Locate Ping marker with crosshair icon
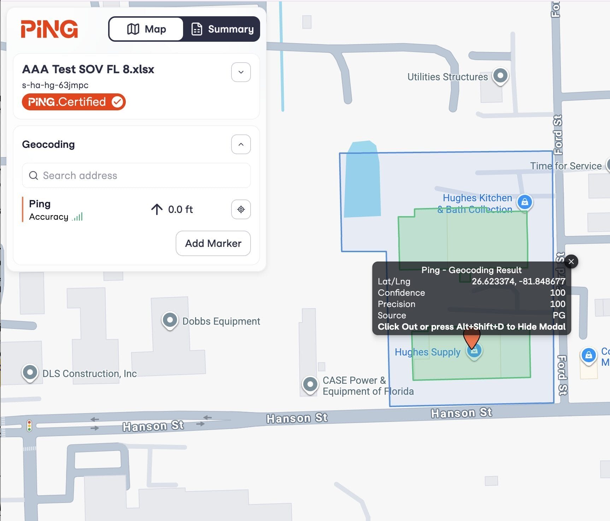The width and height of the screenshot is (610, 521). click(241, 209)
